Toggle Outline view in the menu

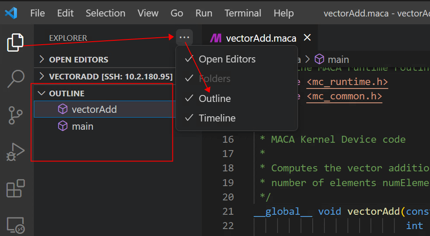[x=215, y=98]
